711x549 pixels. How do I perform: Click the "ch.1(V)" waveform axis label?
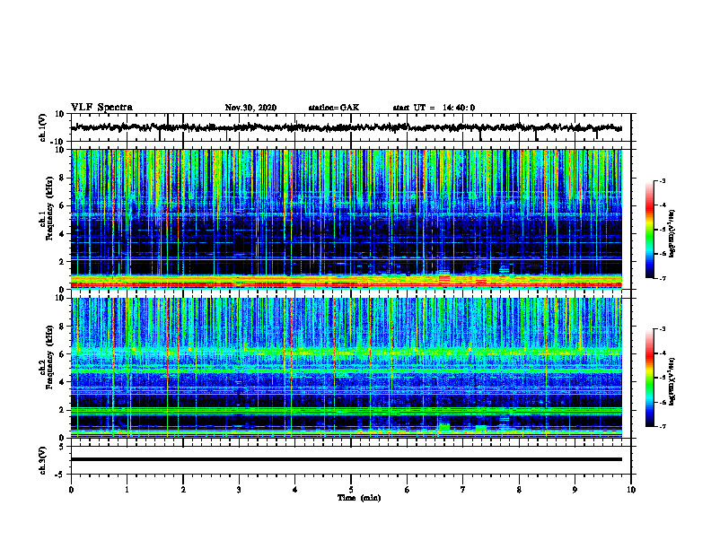tap(43, 127)
